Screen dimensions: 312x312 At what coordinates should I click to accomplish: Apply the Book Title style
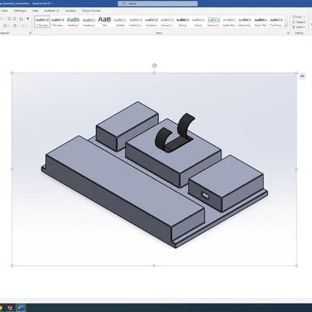[x=261, y=22]
